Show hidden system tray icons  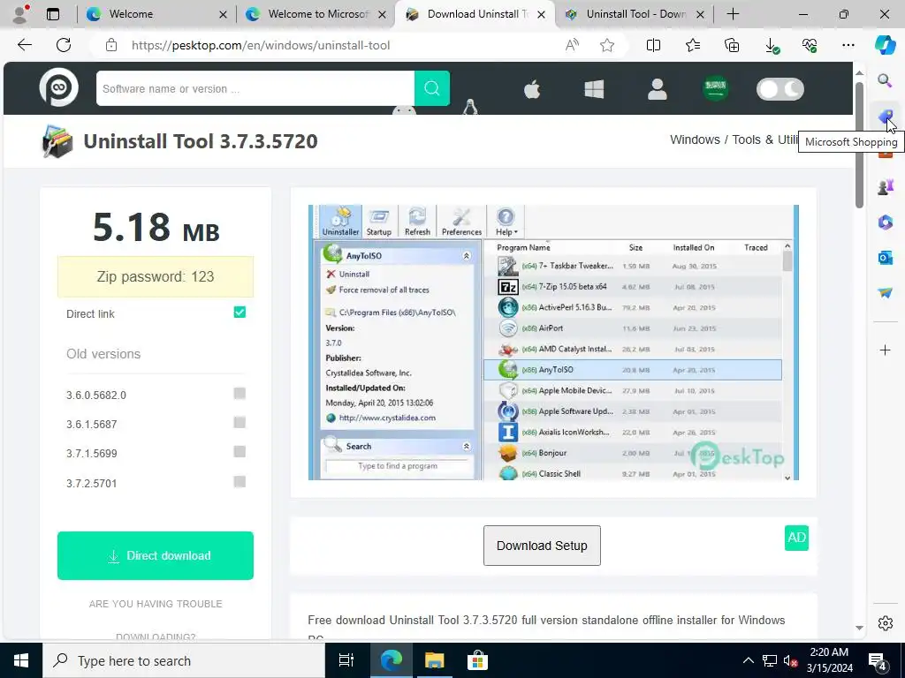coord(748,660)
